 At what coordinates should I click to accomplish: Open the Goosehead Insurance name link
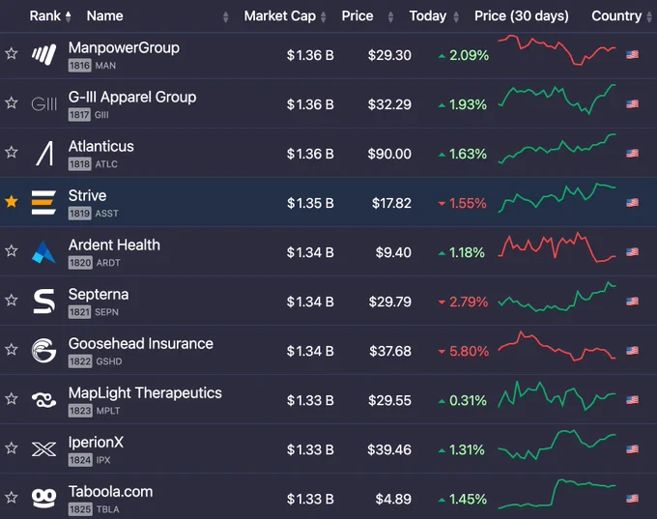tap(141, 343)
